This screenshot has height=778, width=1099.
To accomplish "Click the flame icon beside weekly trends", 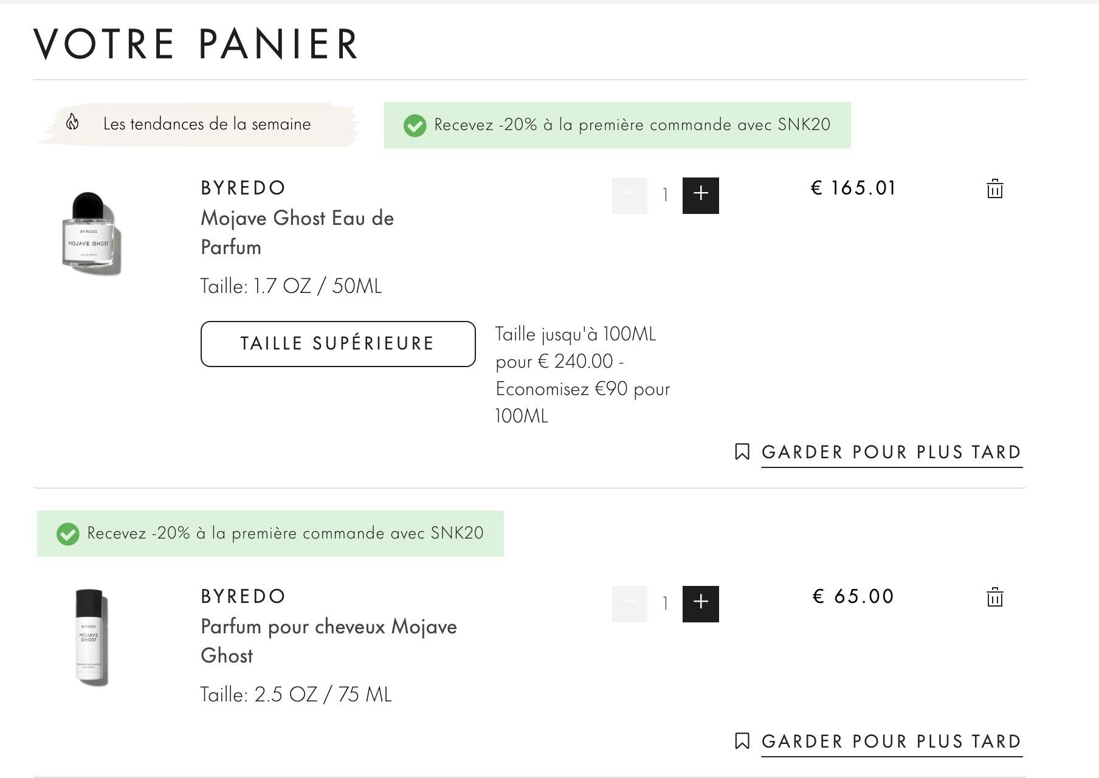I will tap(72, 122).
